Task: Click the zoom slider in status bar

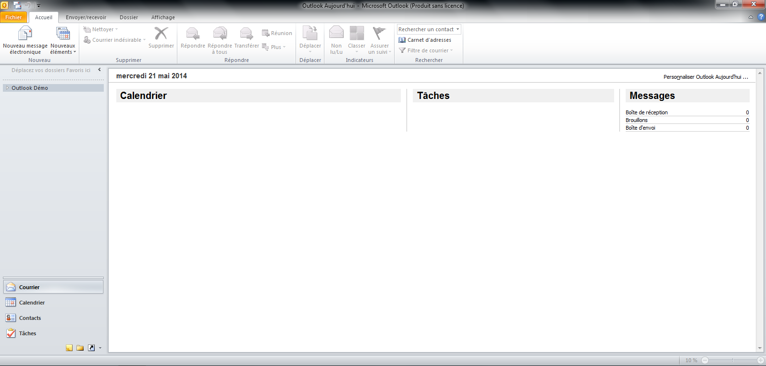Action: (x=732, y=360)
